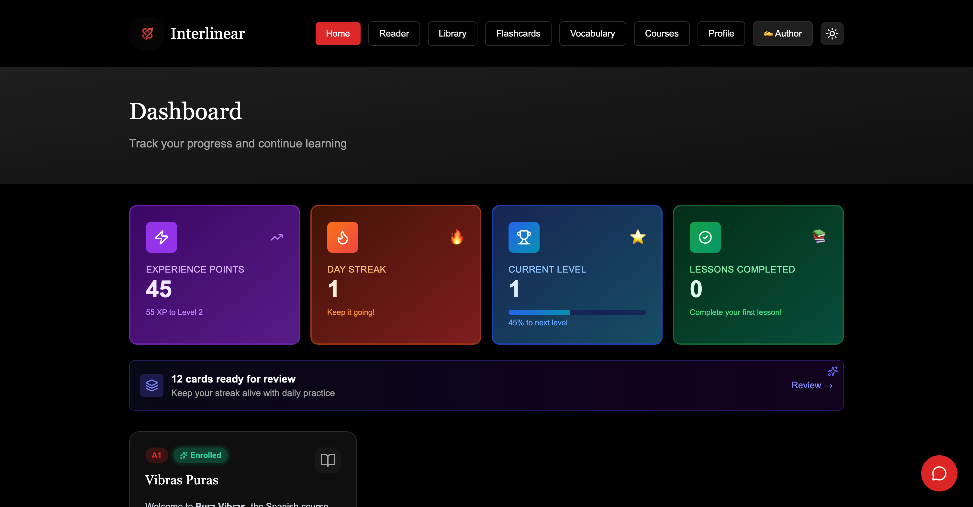This screenshot has width=973, height=507.
Task: Click the Interlinear logo icon
Action: [147, 34]
